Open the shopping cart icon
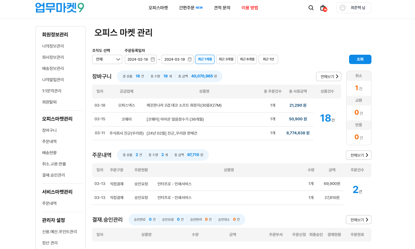The height and width of the screenshot is (249, 415). point(323,8)
